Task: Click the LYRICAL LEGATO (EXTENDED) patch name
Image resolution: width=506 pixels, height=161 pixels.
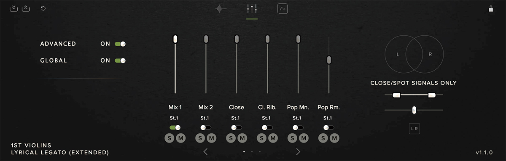Action: 60,152
